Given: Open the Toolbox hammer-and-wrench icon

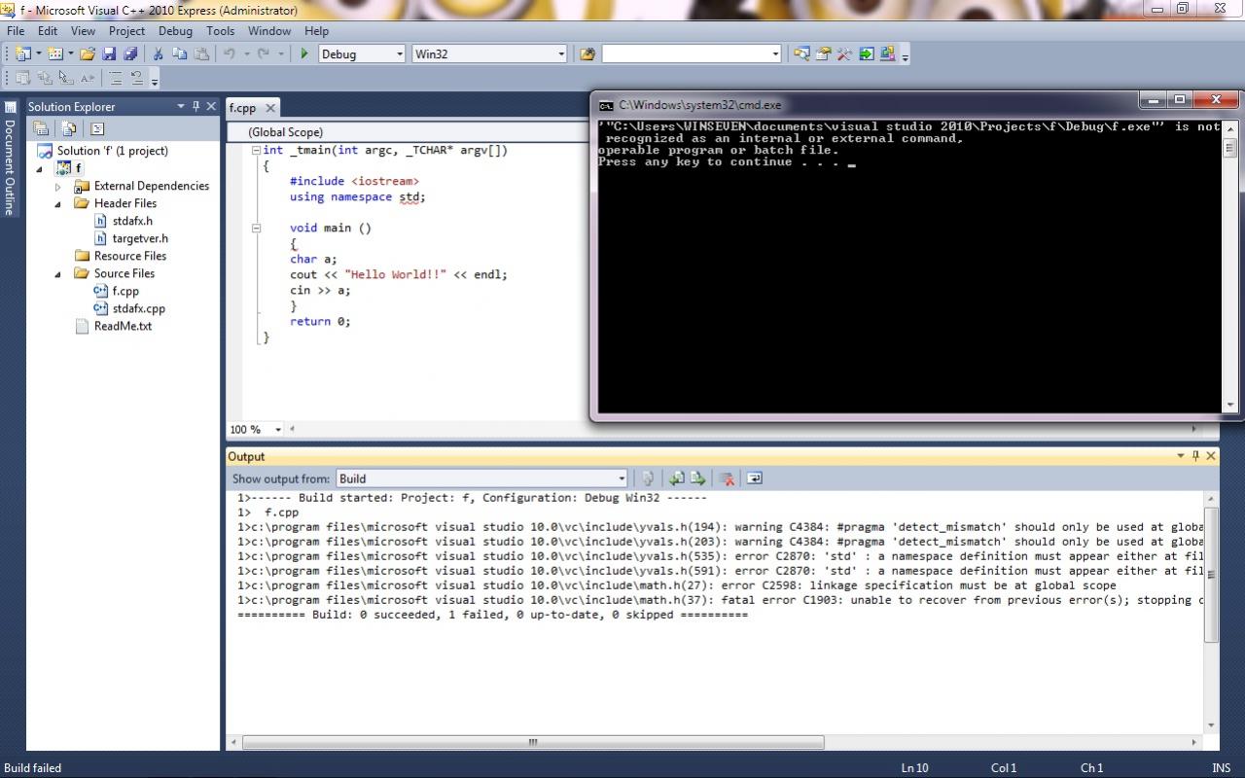Looking at the screenshot, I should (844, 54).
